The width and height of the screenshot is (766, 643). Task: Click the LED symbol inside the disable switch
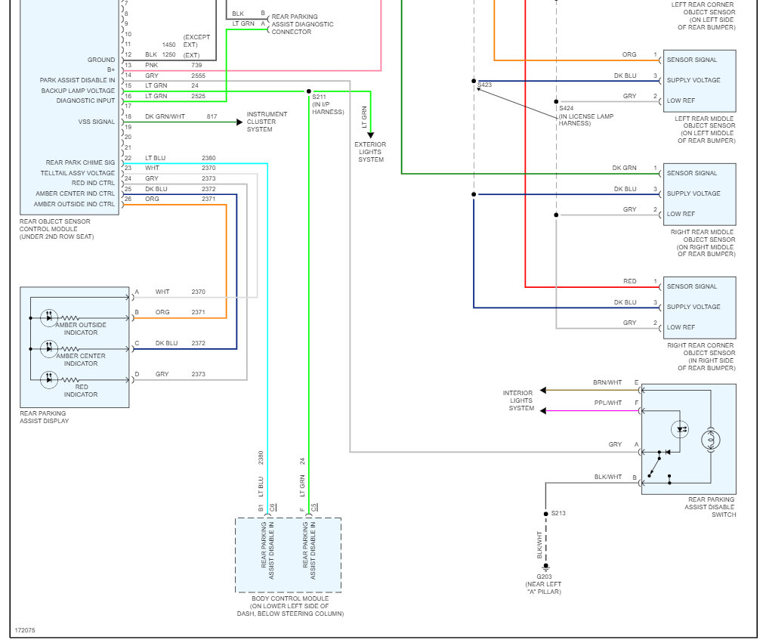[x=680, y=429]
